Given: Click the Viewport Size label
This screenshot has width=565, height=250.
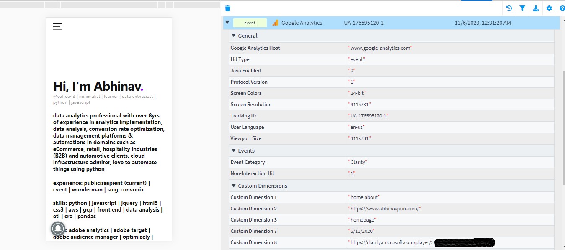Looking at the screenshot, I should click(246, 138).
